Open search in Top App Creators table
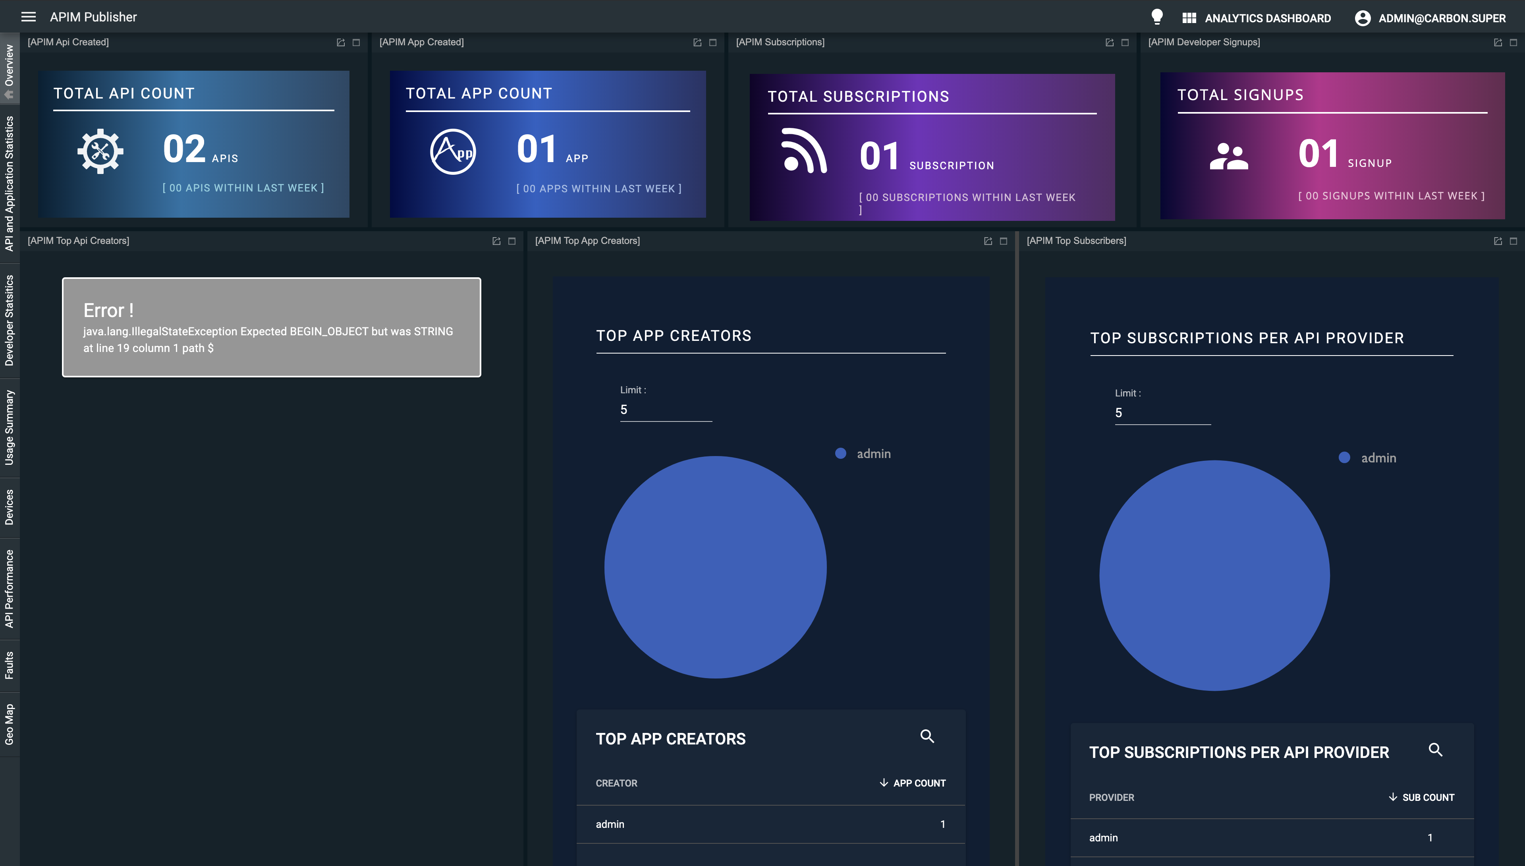This screenshot has height=866, width=1525. 927,737
